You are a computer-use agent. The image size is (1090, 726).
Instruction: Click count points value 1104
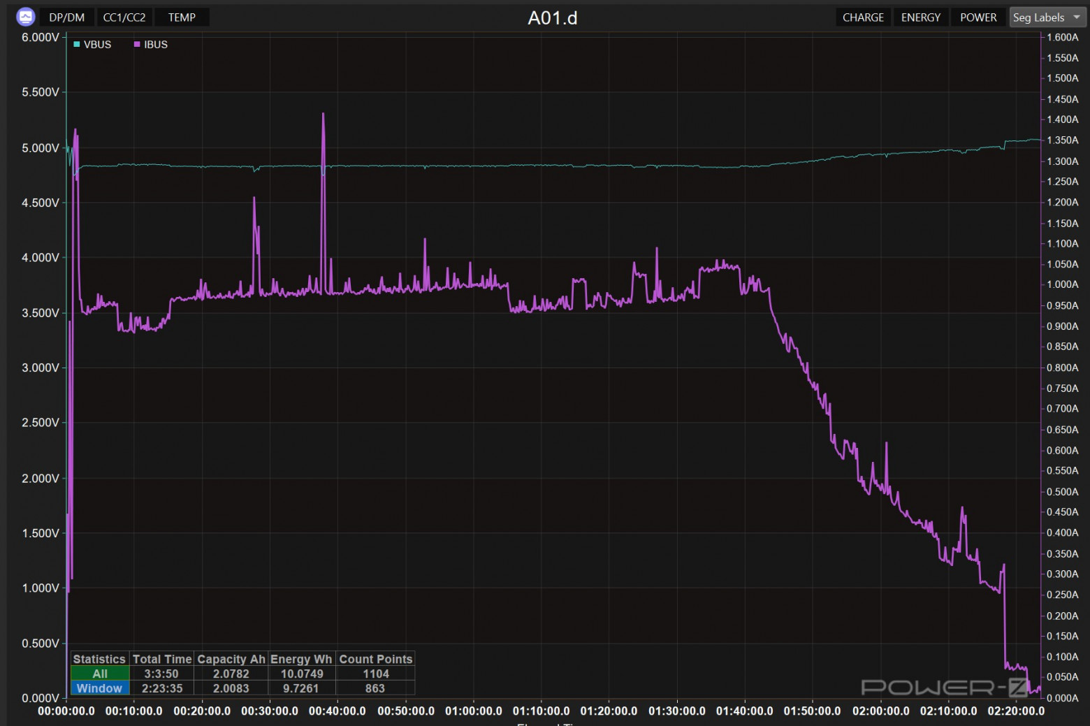pyautogui.click(x=376, y=674)
